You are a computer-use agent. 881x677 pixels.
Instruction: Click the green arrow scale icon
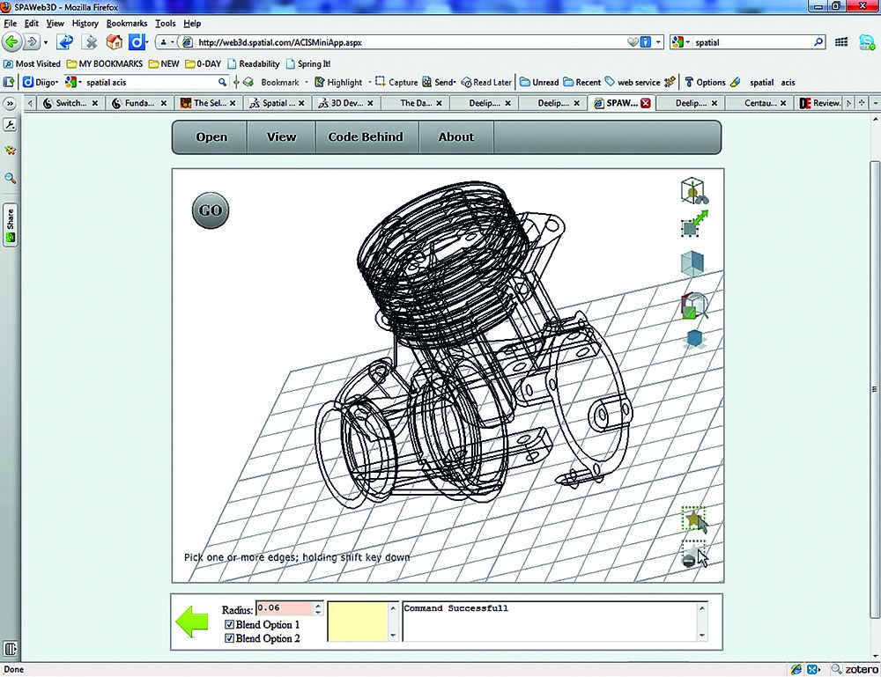[694, 224]
